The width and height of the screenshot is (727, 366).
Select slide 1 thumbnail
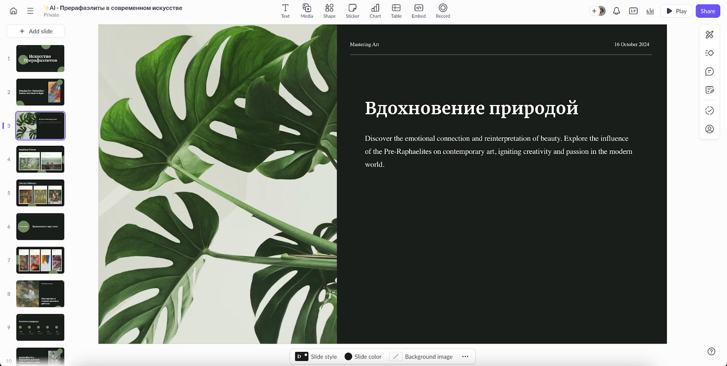pos(40,59)
